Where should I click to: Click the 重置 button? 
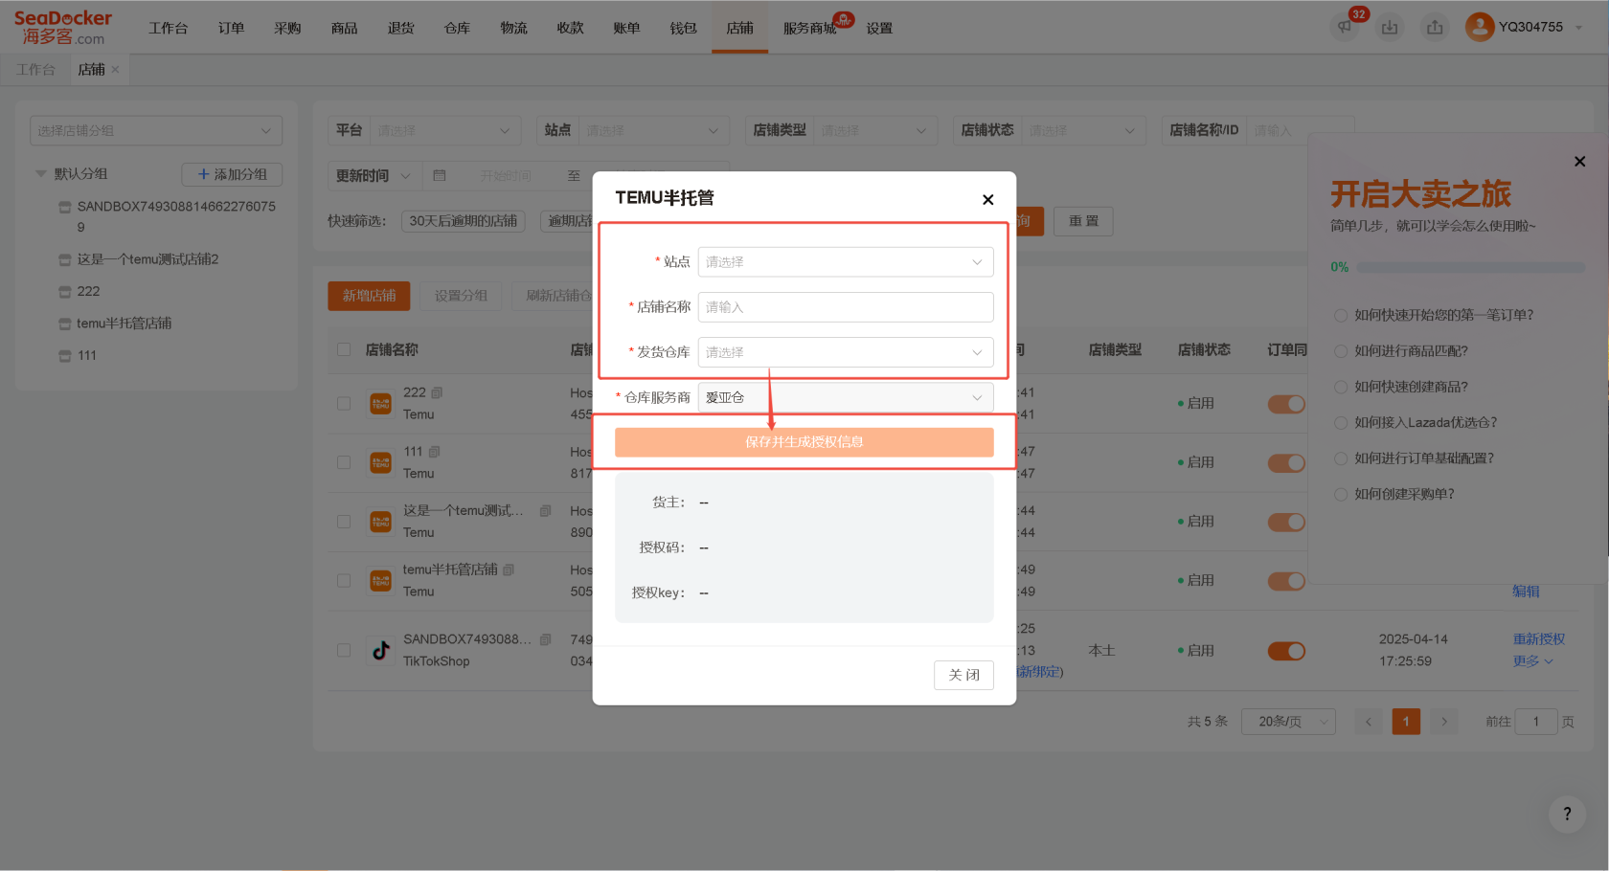pyautogui.click(x=1083, y=221)
